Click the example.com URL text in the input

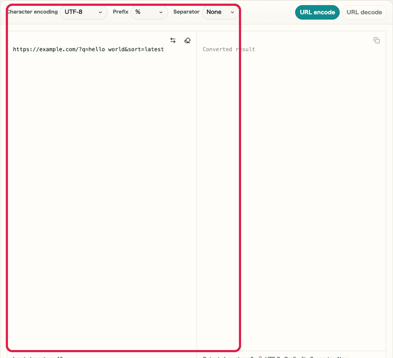[88, 49]
